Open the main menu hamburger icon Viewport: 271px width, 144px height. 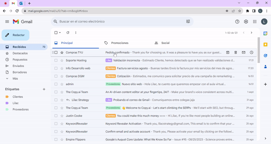click(x=7, y=22)
